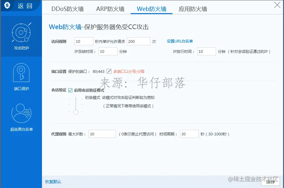Click 初级模式 mode description text
The width and height of the screenshot is (284, 188).
(120, 98)
